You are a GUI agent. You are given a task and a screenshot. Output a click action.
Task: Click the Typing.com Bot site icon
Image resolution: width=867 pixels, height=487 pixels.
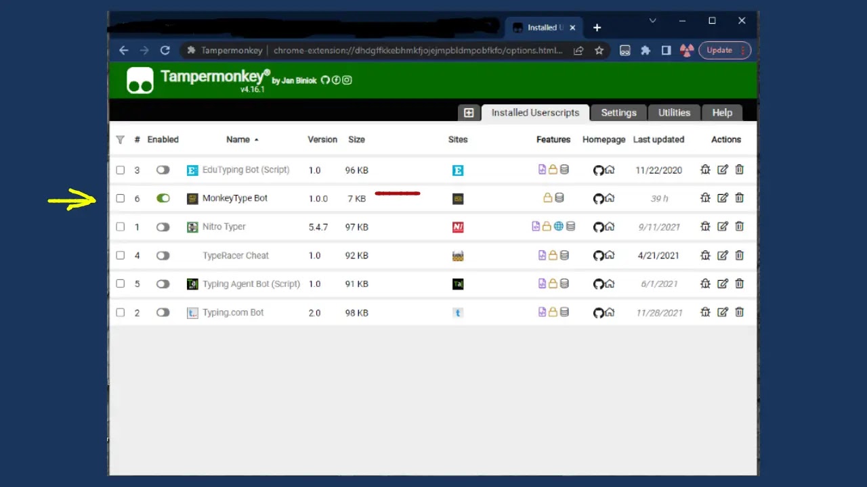458,312
